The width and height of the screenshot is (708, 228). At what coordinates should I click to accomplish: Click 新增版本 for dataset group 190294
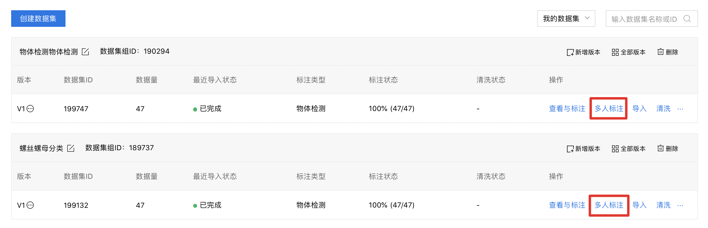click(x=583, y=52)
